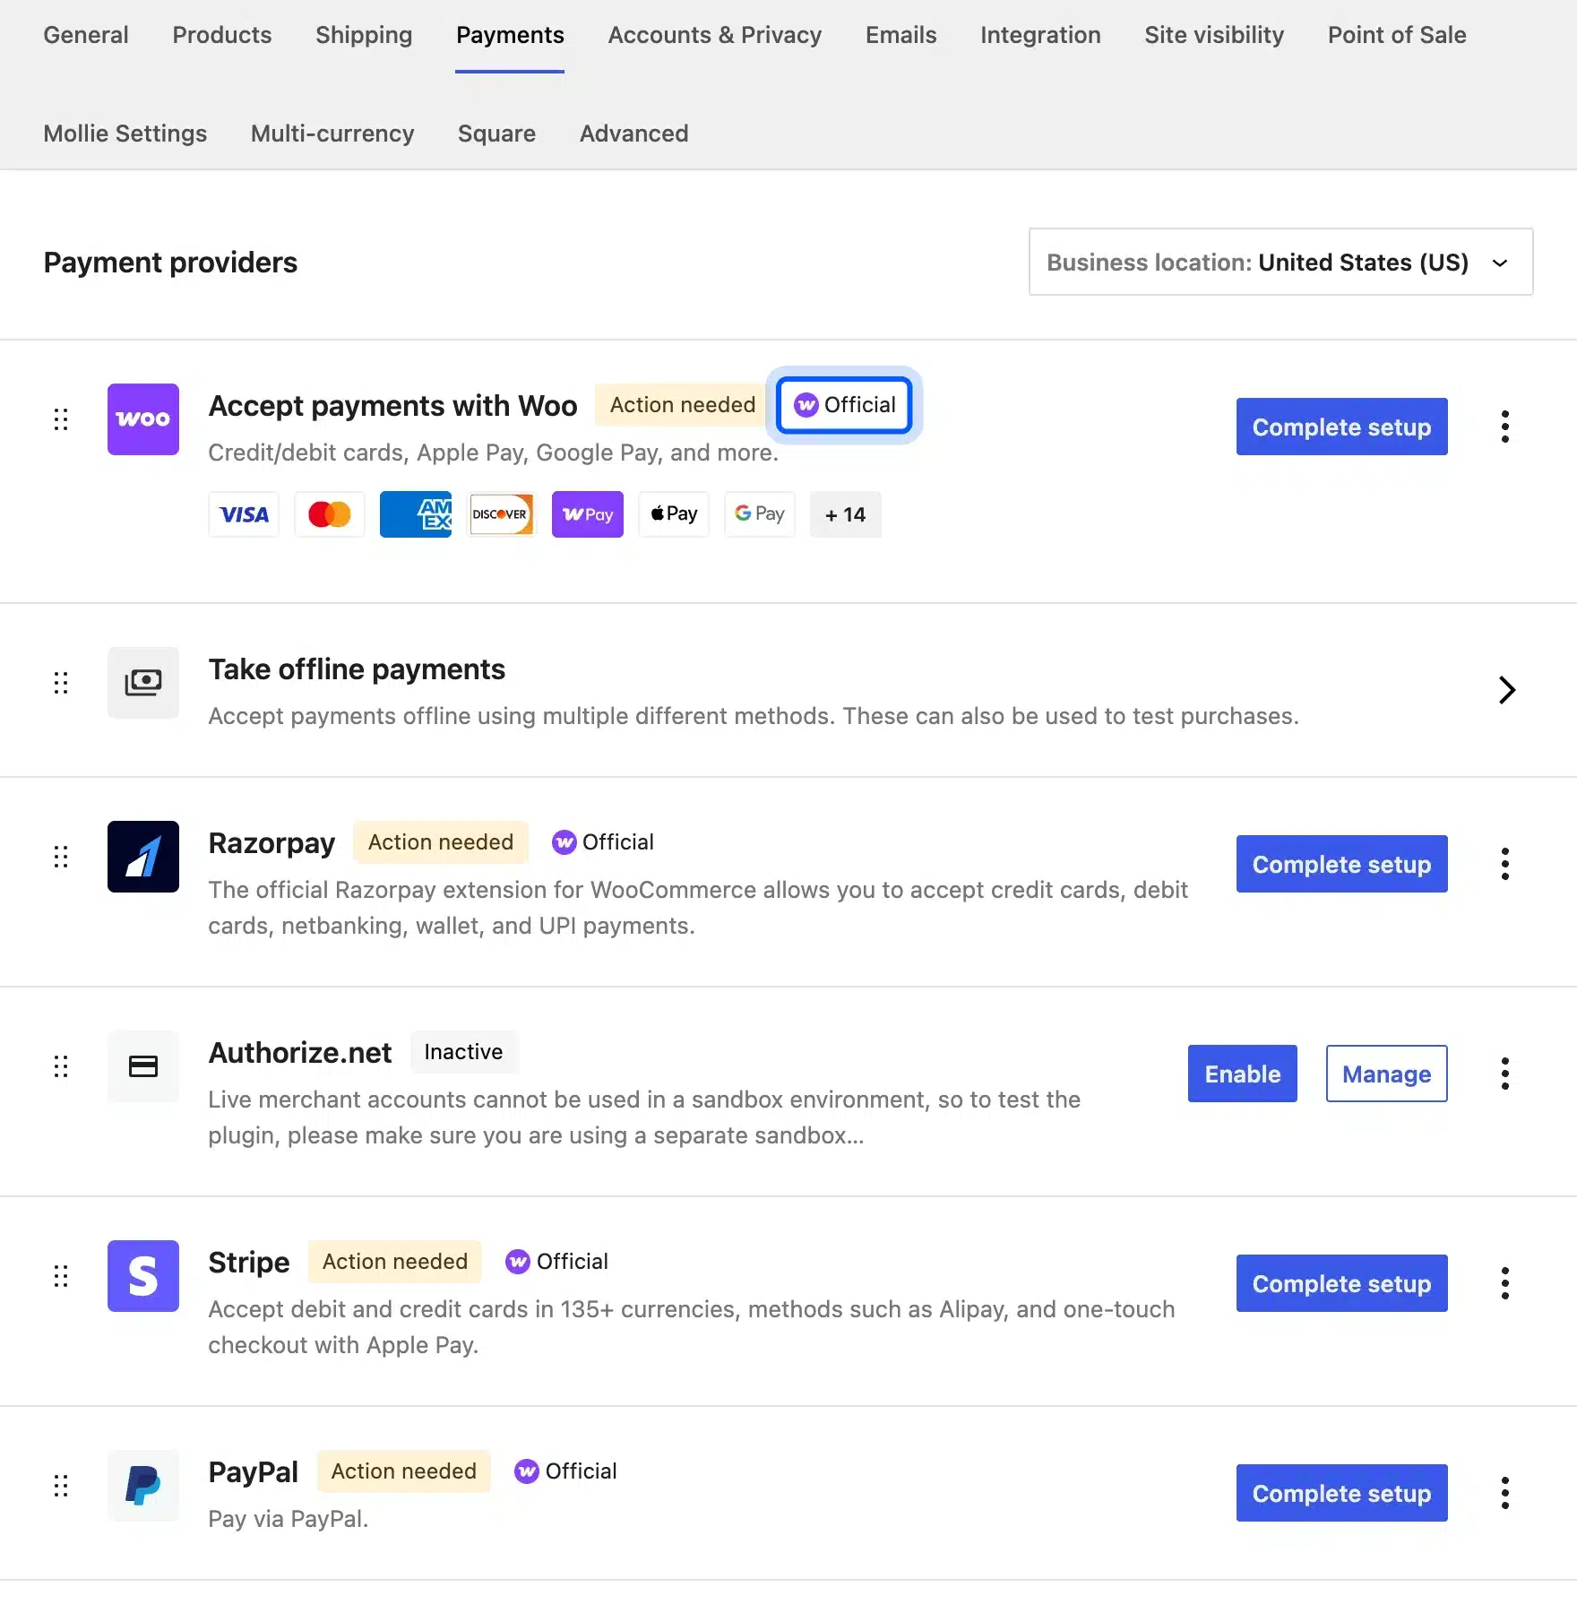Click Complete setup for Stripe
Screen dimensions: 1577x1613
(x=1342, y=1283)
